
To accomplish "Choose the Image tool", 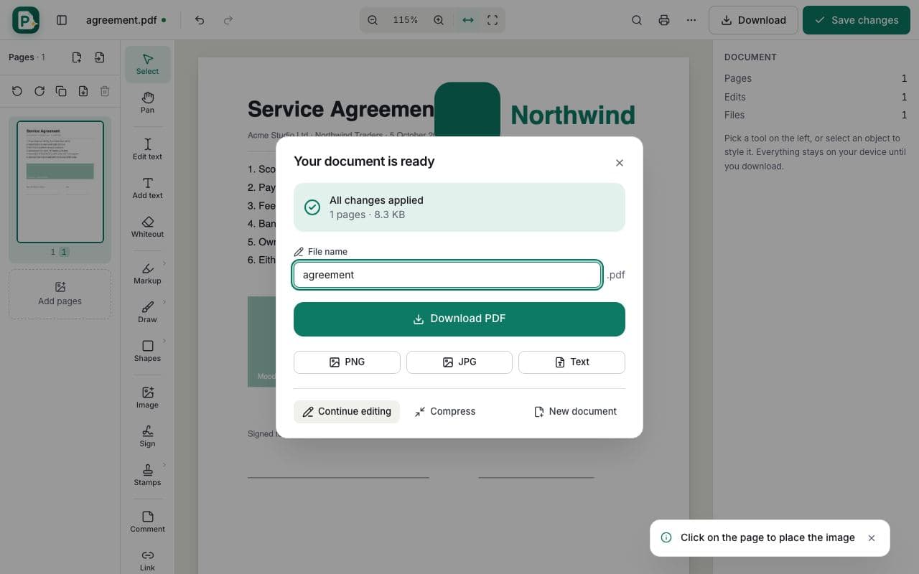I will click(147, 397).
